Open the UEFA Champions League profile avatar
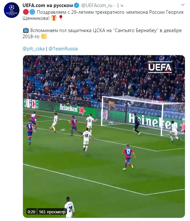190x221 pixels. 11,10
